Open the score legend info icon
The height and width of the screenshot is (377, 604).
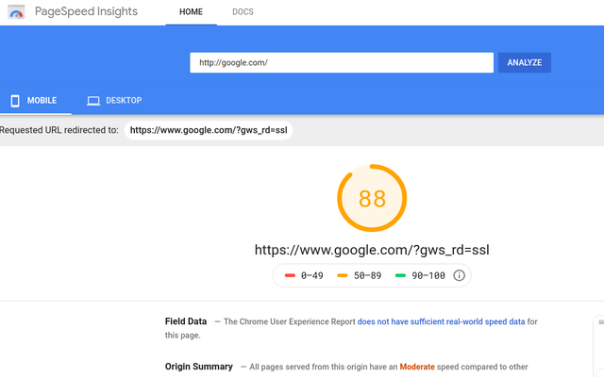459,275
